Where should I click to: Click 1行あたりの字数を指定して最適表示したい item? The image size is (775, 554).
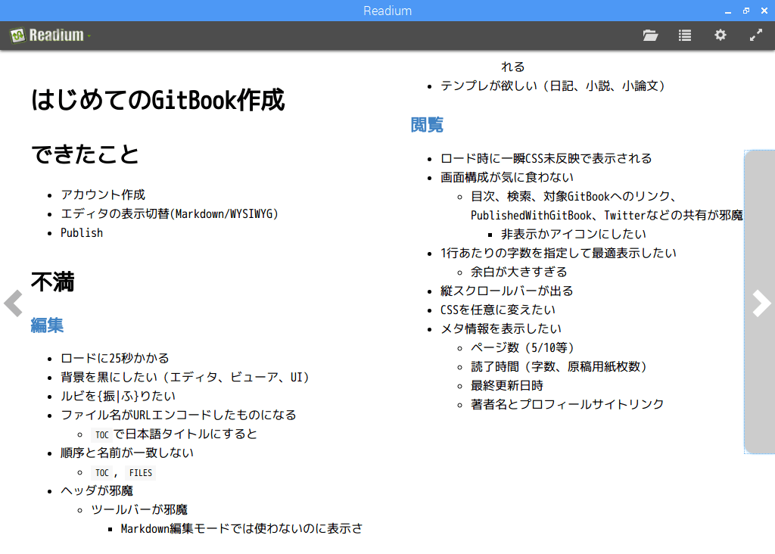point(559,253)
